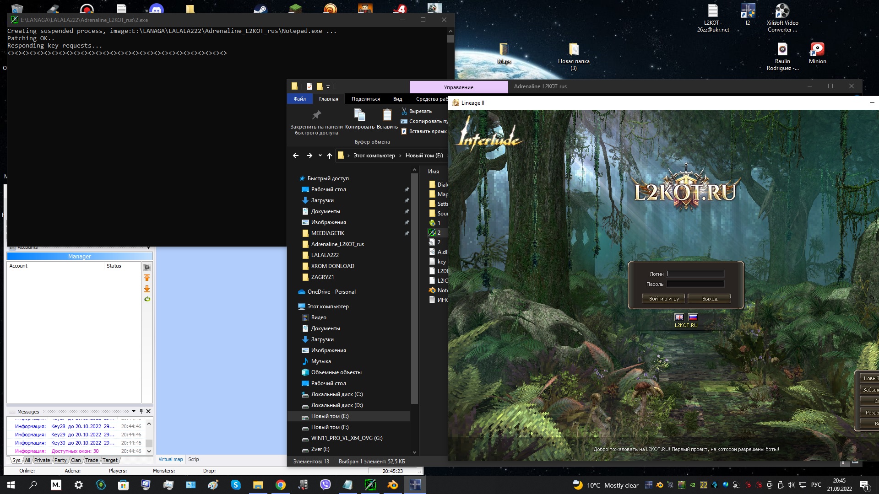Open Skype from the taskbar

pos(236,485)
